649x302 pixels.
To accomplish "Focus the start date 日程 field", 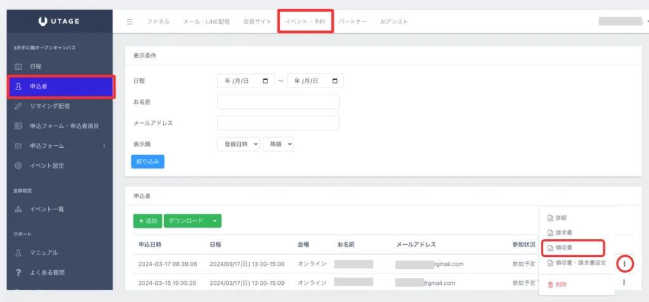I will 246,81.
